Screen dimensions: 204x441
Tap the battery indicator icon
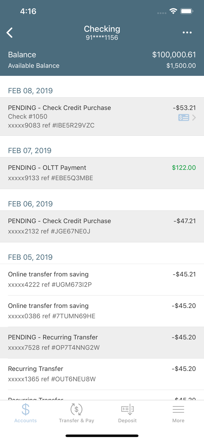tap(187, 11)
